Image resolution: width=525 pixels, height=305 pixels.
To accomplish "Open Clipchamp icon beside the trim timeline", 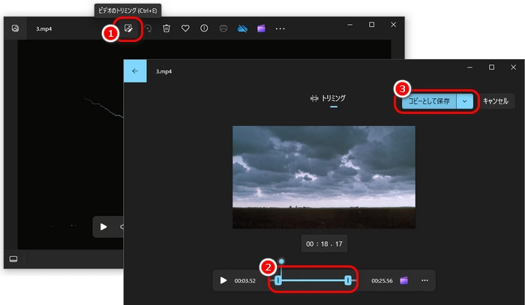I will [x=404, y=280].
